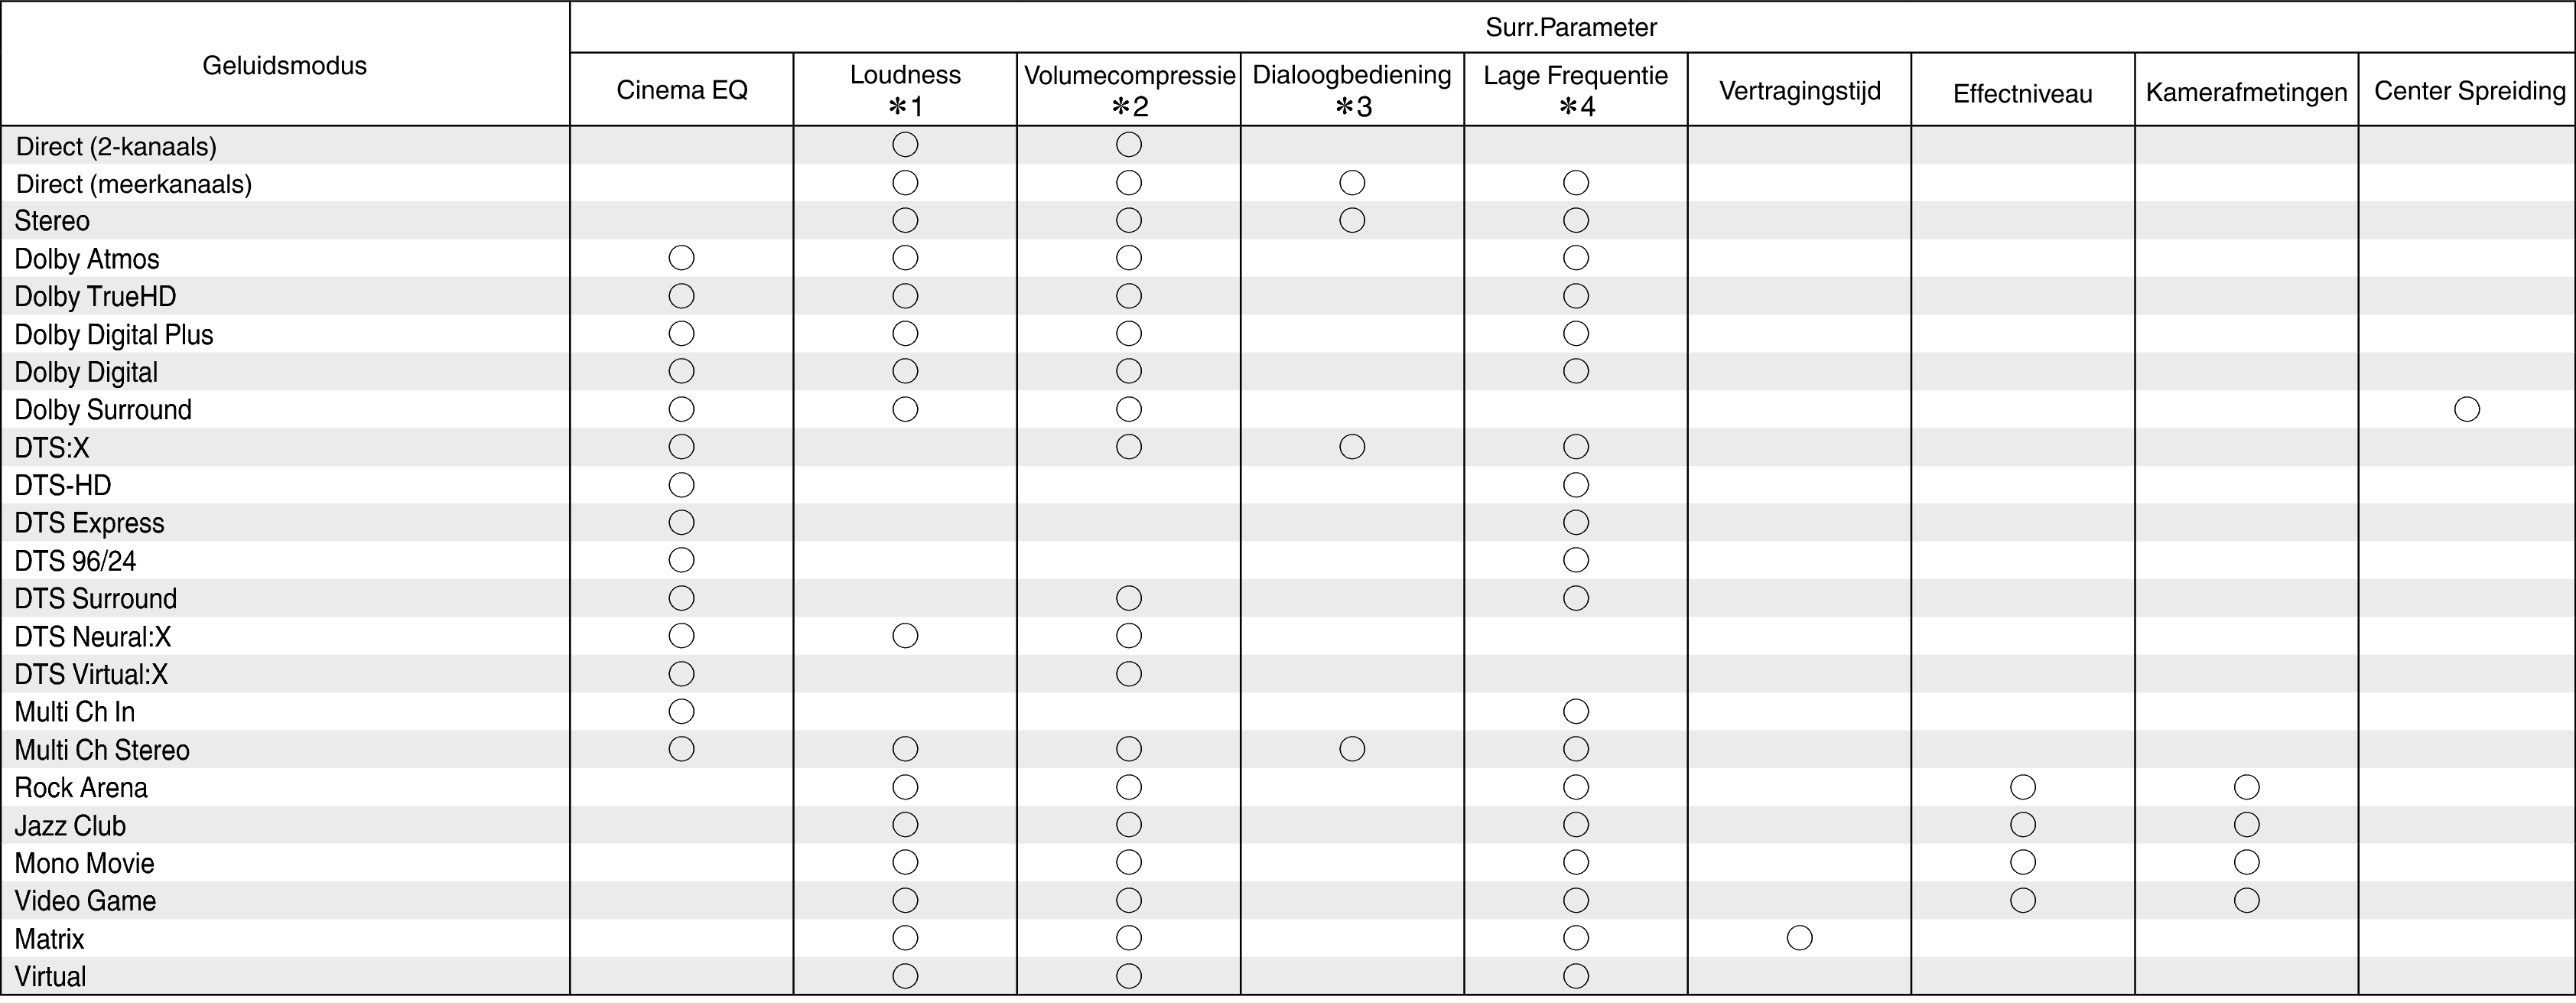Select the Jazz Club row label
Image resolution: width=2576 pixels, height=1003 pixels.
(x=70, y=826)
